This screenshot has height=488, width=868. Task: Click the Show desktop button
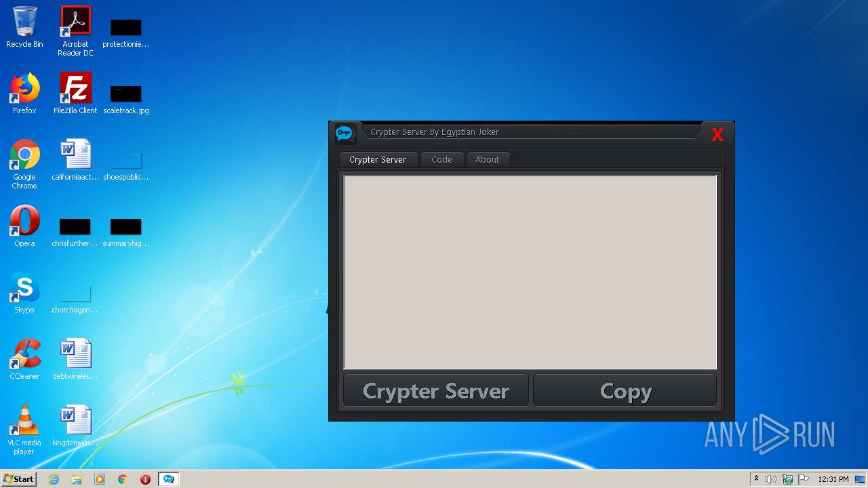coord(861,479)
